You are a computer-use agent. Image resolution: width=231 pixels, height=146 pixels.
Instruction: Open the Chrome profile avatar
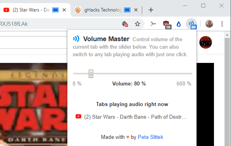click(209, 24)
